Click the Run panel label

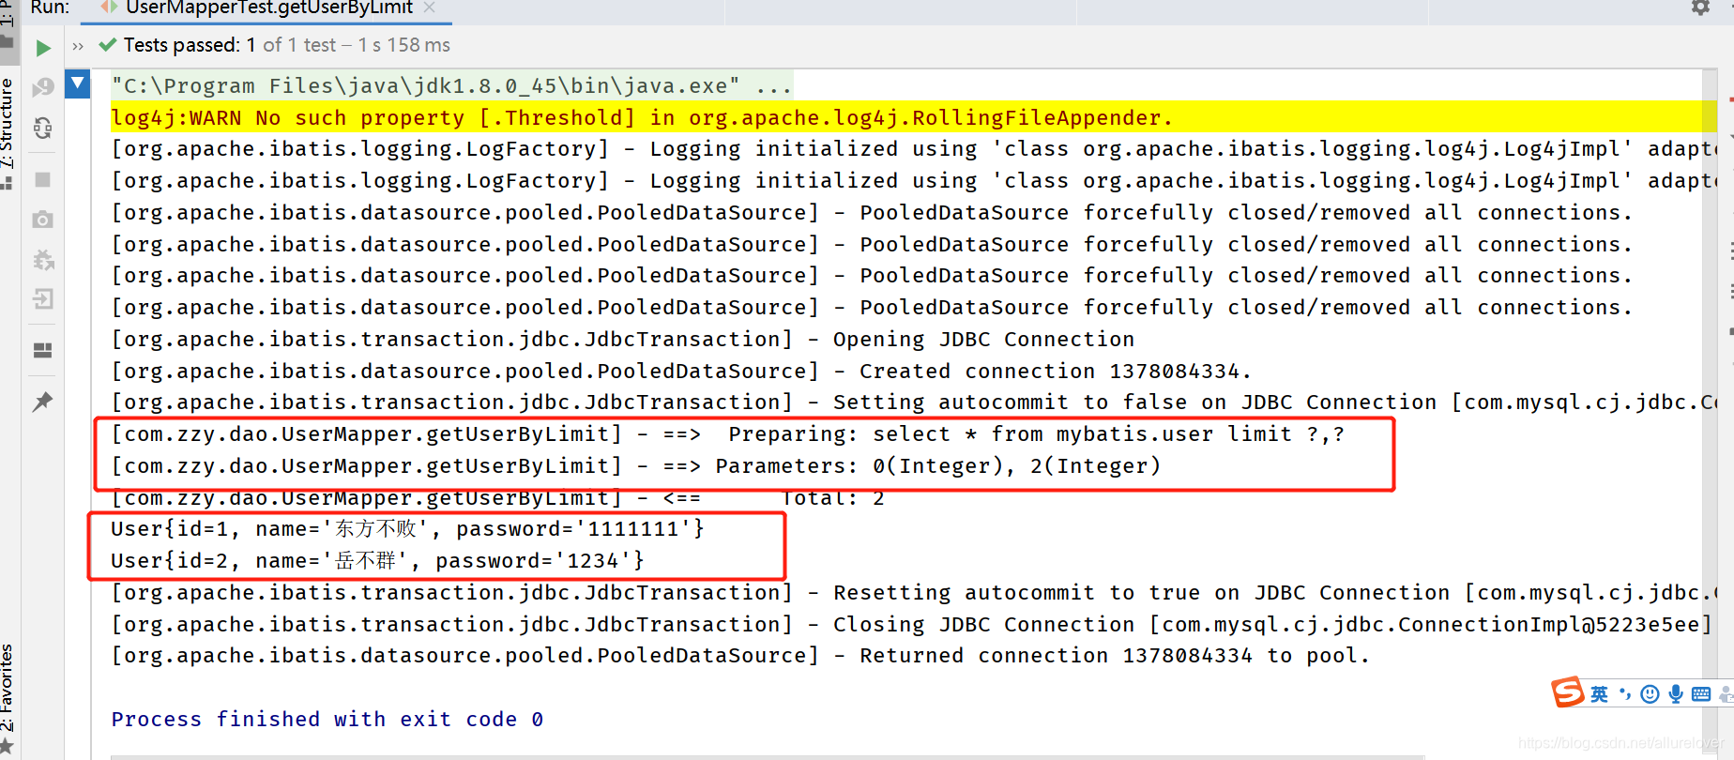(x=50, y=8)
